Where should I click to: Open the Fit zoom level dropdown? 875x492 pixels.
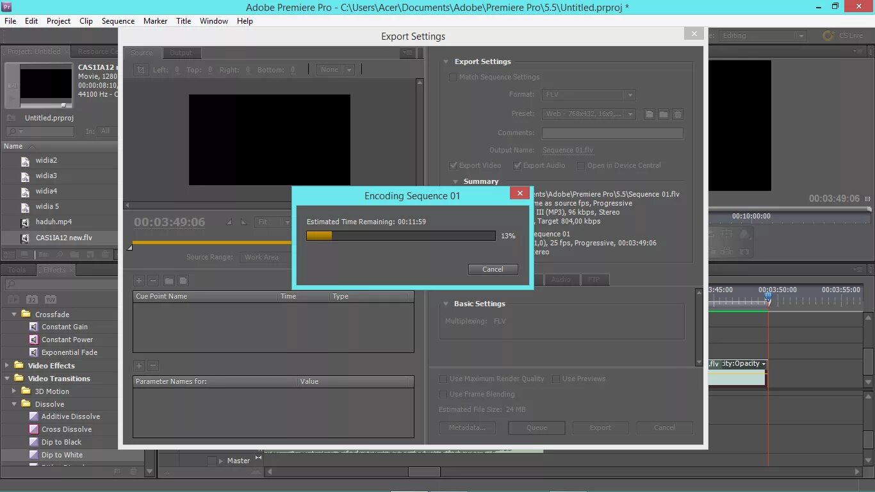click(x=272, y=222)
